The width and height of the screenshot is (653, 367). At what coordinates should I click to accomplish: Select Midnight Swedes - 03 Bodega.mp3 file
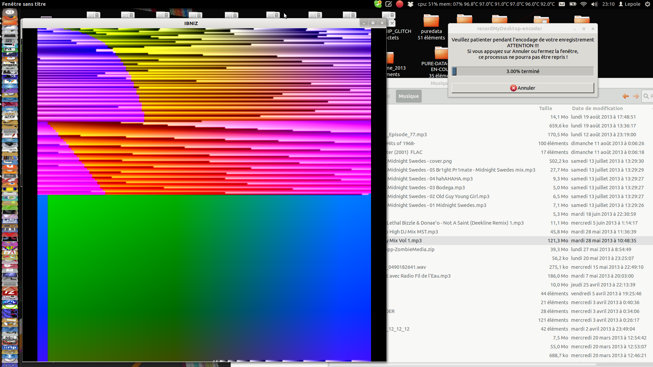426,188
